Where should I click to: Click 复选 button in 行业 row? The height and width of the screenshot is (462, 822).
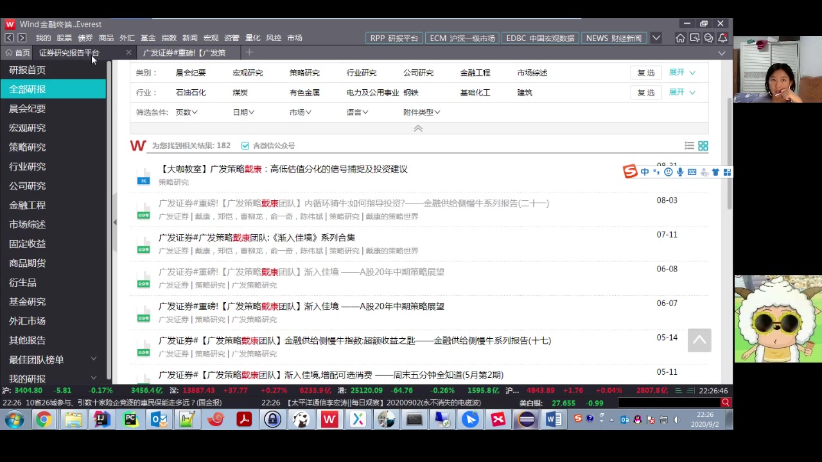pos(646,92)
